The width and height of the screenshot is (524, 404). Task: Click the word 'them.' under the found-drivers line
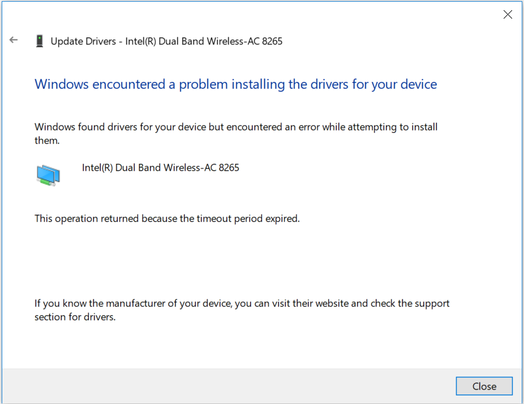coord(47,140)
